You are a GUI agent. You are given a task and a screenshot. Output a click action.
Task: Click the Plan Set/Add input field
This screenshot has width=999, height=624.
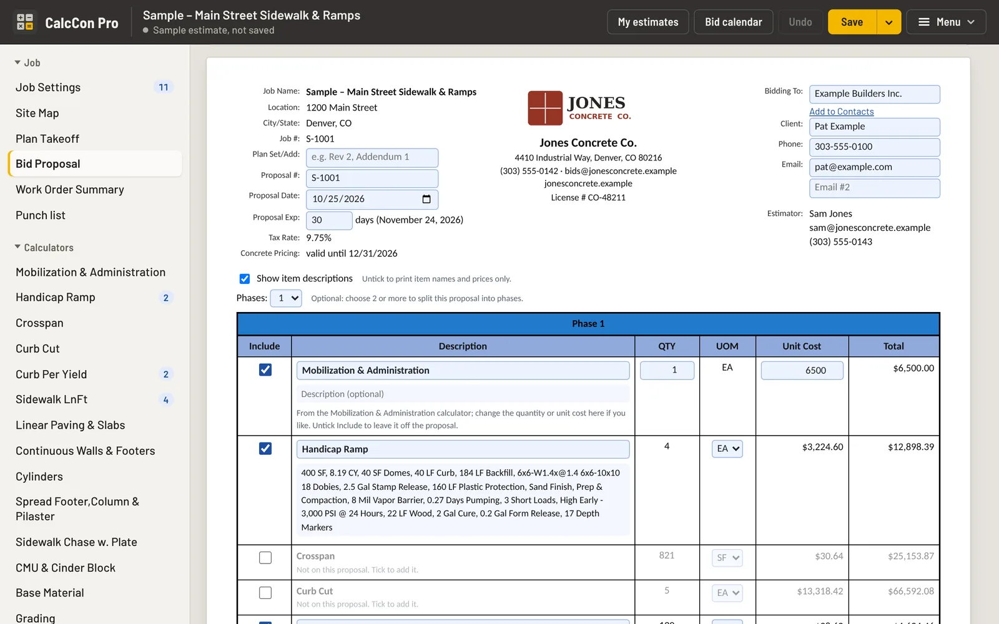point(372,157)
